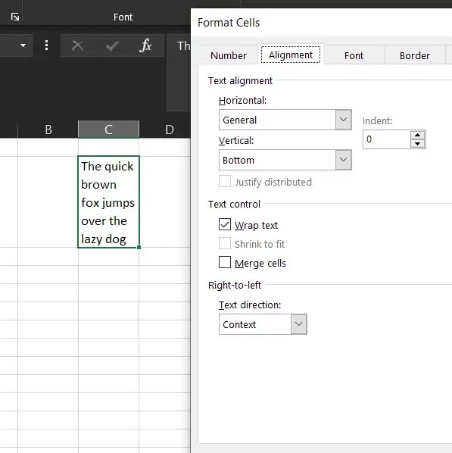Image resolution: width=452 pixels, height=453 pixels.
Task: Switch to the Border tab
Action: click(x=414, y=55)
